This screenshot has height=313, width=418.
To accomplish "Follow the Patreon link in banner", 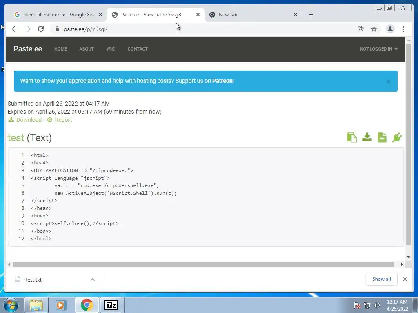I will point(222,81).
